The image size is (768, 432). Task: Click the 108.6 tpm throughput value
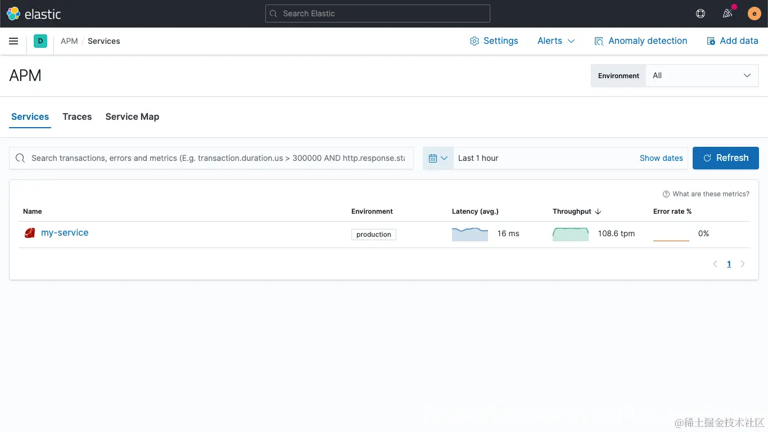(x=616, y=233)
